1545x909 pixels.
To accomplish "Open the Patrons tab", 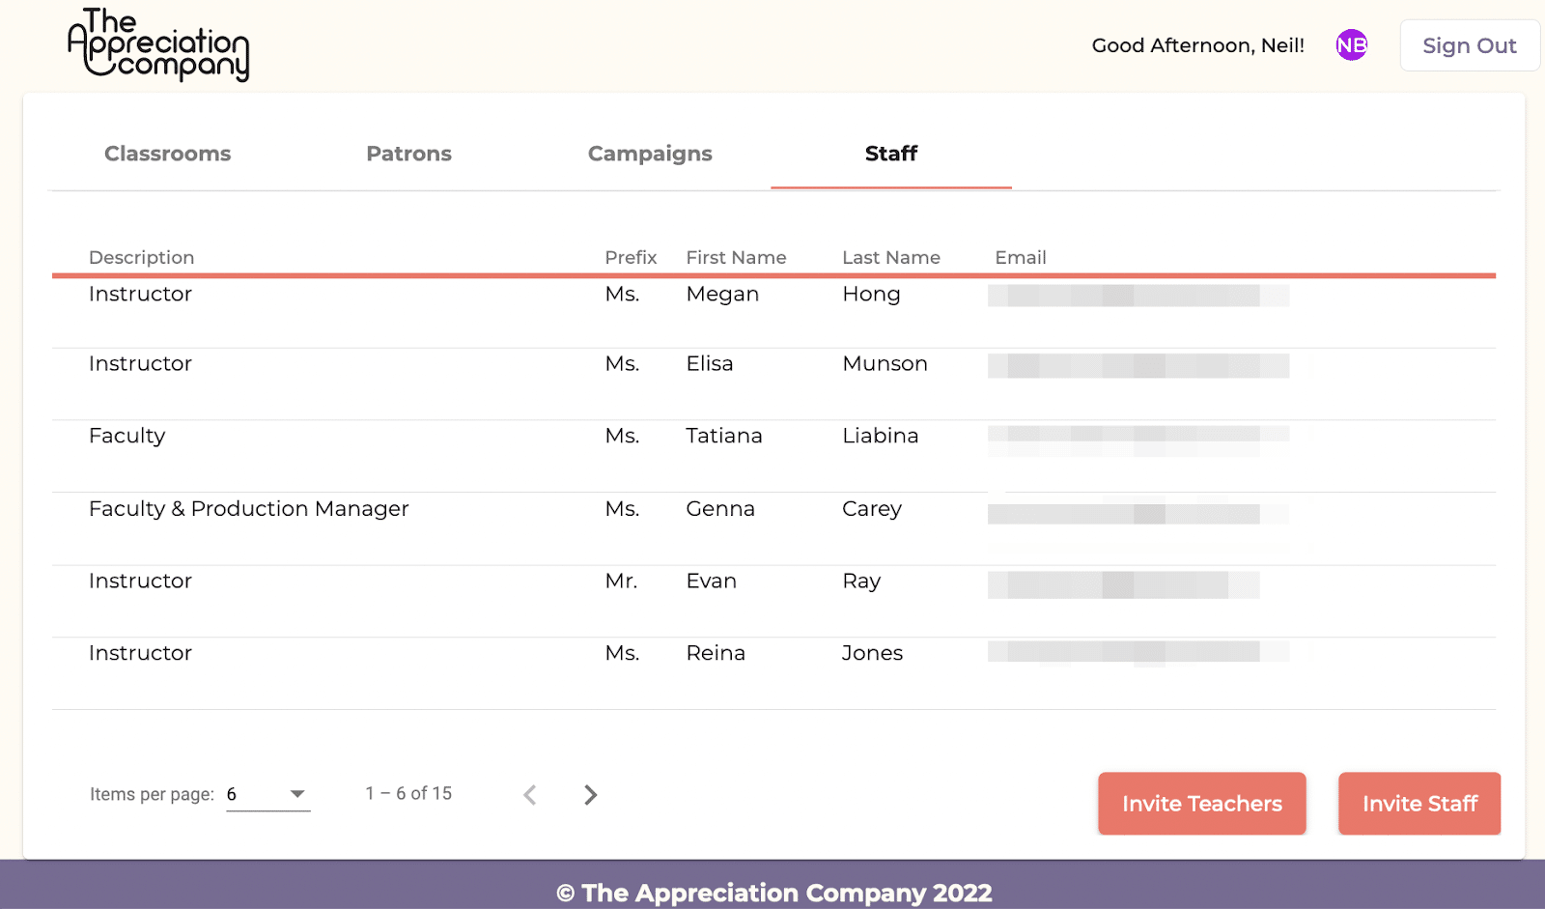I will [x=408, y=154].
